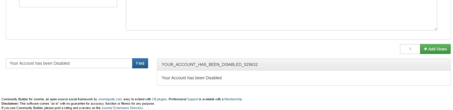Viewport: 453px width, 110px height.
Task: Click the 'Community Builder for Joomla' footer text
Action: (x=22, y=99)
